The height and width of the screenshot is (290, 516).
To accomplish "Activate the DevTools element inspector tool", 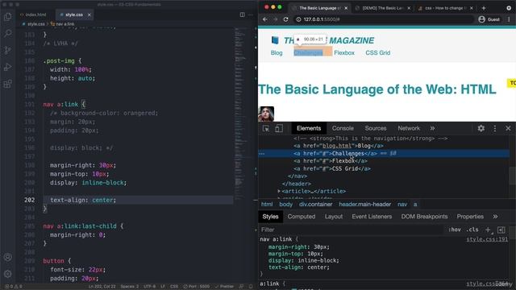I will [266, 129].
